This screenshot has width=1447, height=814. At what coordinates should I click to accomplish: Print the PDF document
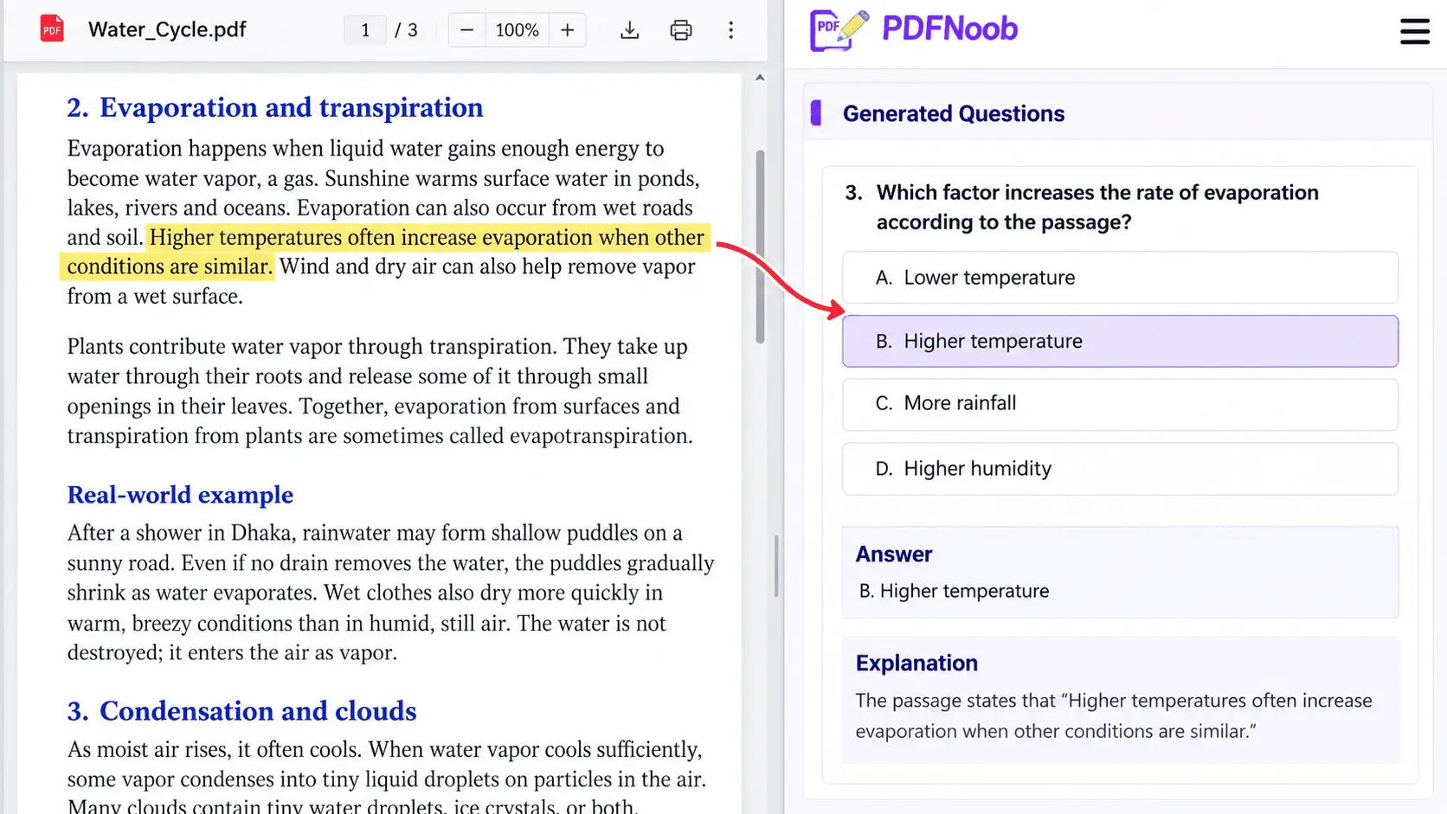681,30
